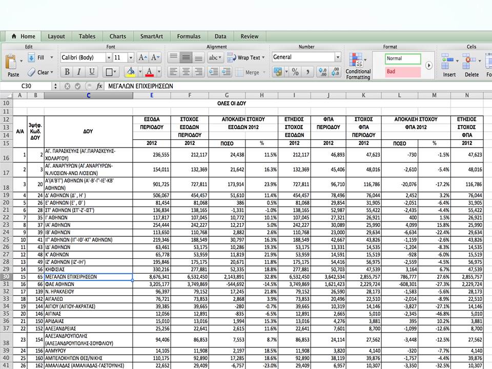The image size is (492, 369).
Task: Center text horizontally
Action: 186,72
